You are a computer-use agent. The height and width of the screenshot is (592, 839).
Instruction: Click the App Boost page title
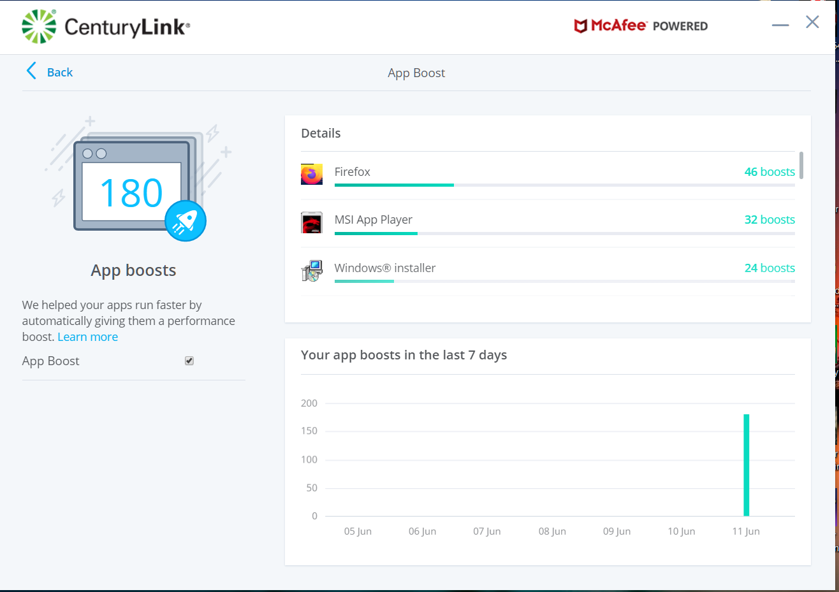point(416,73)
